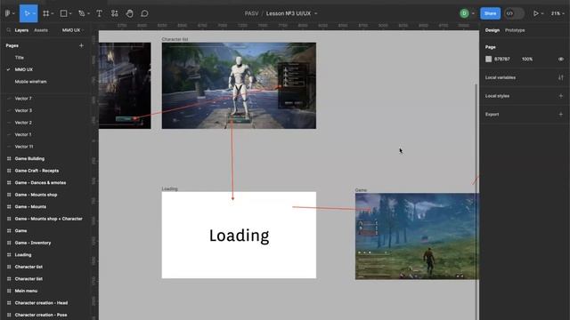Open local variables settings icon

pyautogui.click(x=561, y=77)
